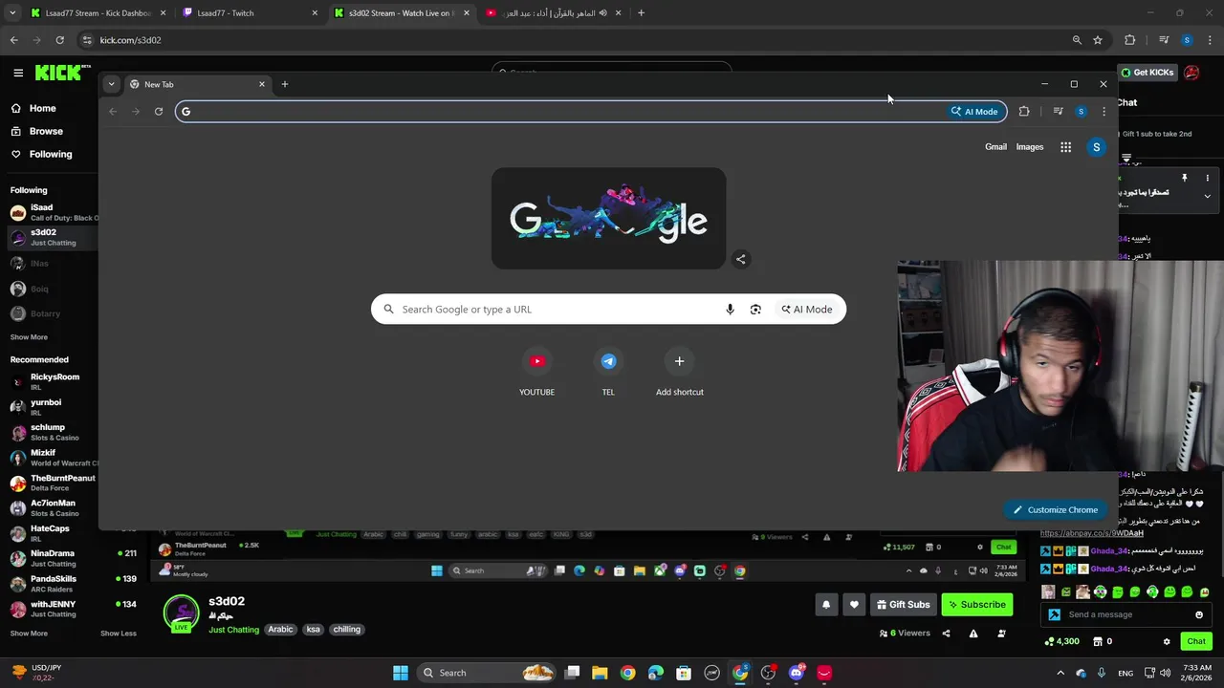Click the Arabic stream tag

[x=280, y=630]
